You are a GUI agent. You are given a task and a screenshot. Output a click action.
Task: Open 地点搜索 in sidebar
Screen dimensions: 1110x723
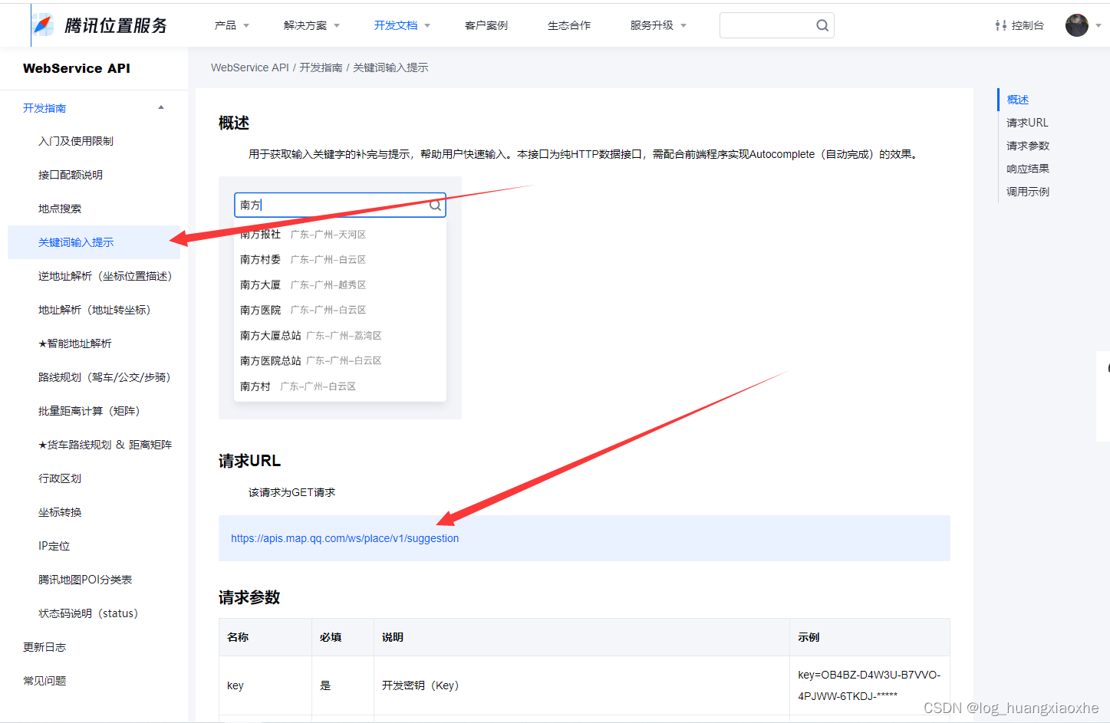pyautogui.click(x=60, y=209)
